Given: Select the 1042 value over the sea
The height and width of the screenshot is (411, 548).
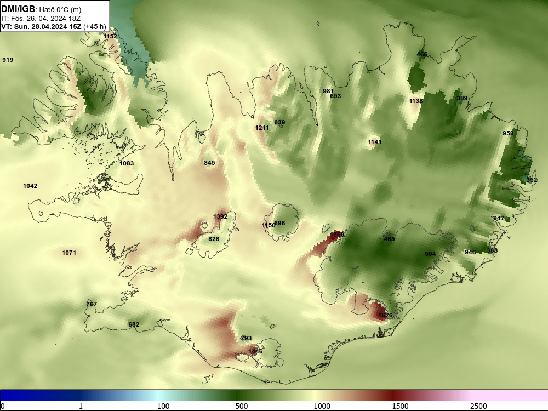Looking at the screenshot, I should [30, 186].
